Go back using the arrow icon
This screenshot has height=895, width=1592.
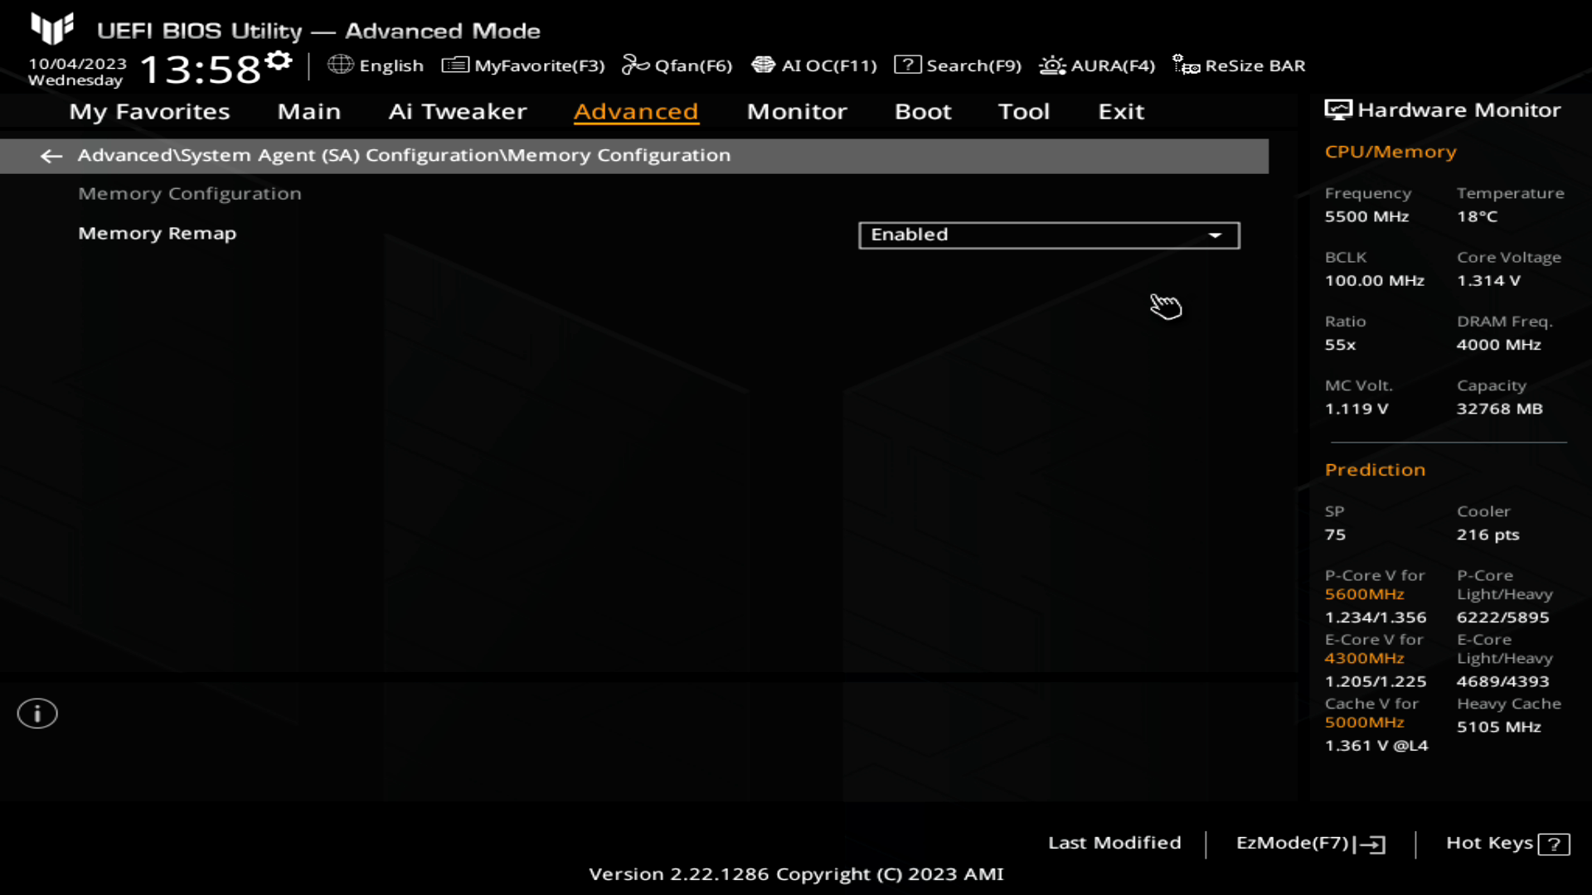click(51, 156)
